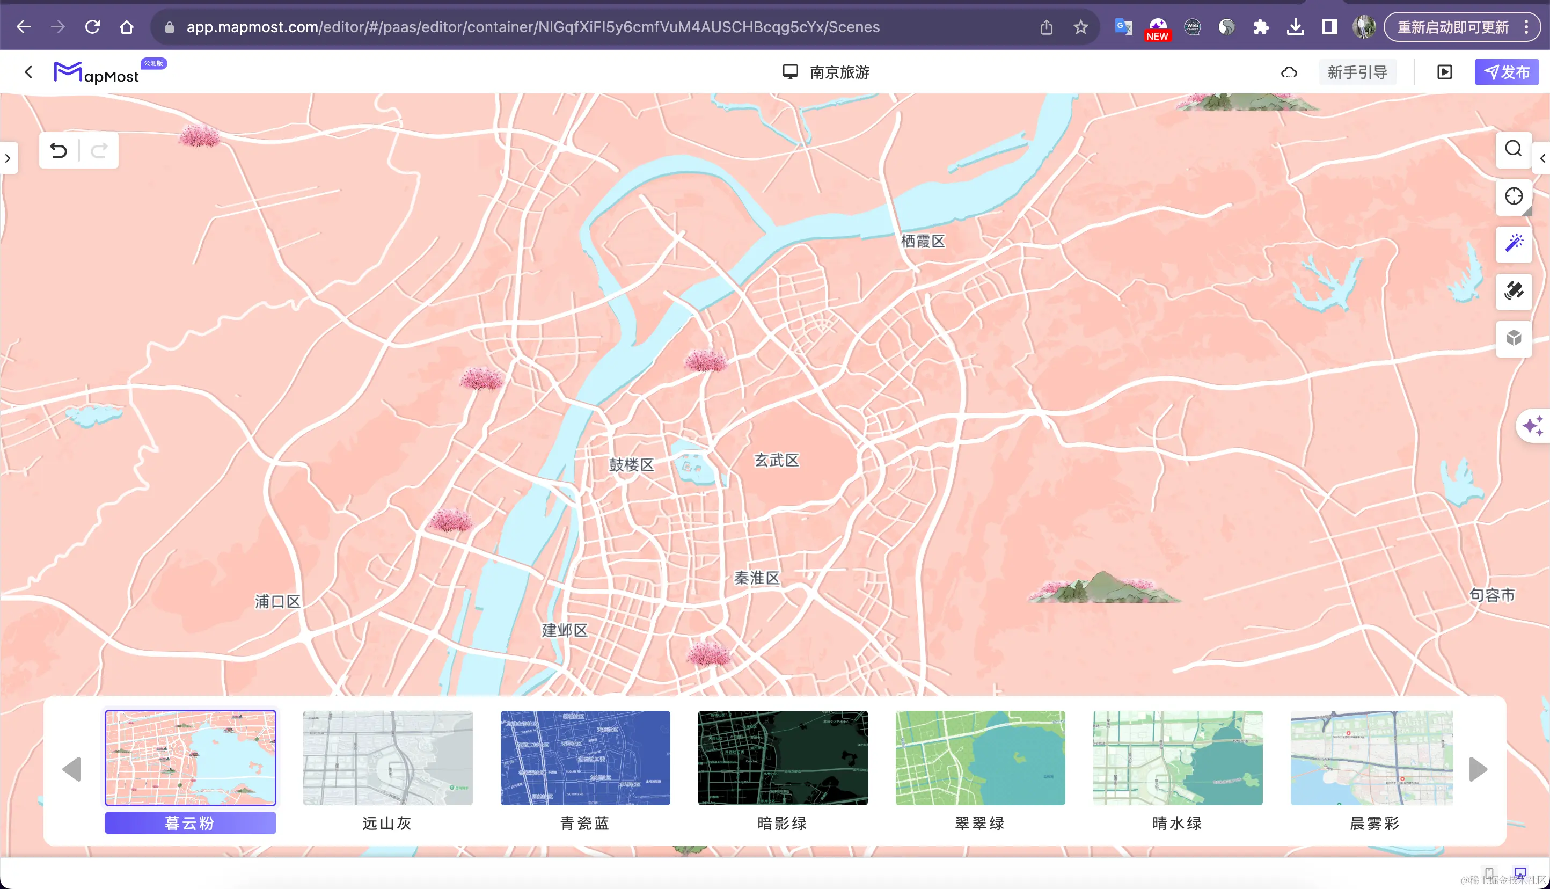
Task: Click the 暮云粉 pink style thumbnail
Action: 190,757
